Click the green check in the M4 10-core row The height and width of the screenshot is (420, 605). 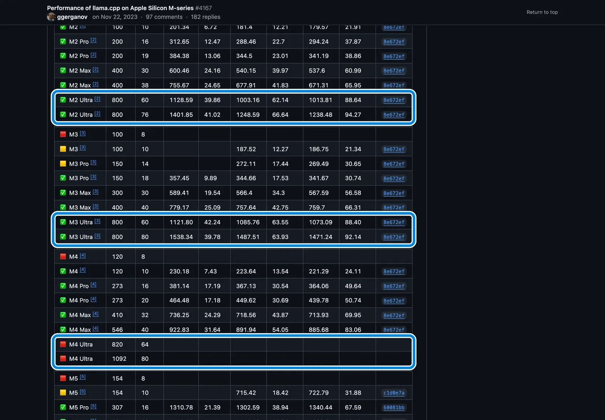pos(63,271)
